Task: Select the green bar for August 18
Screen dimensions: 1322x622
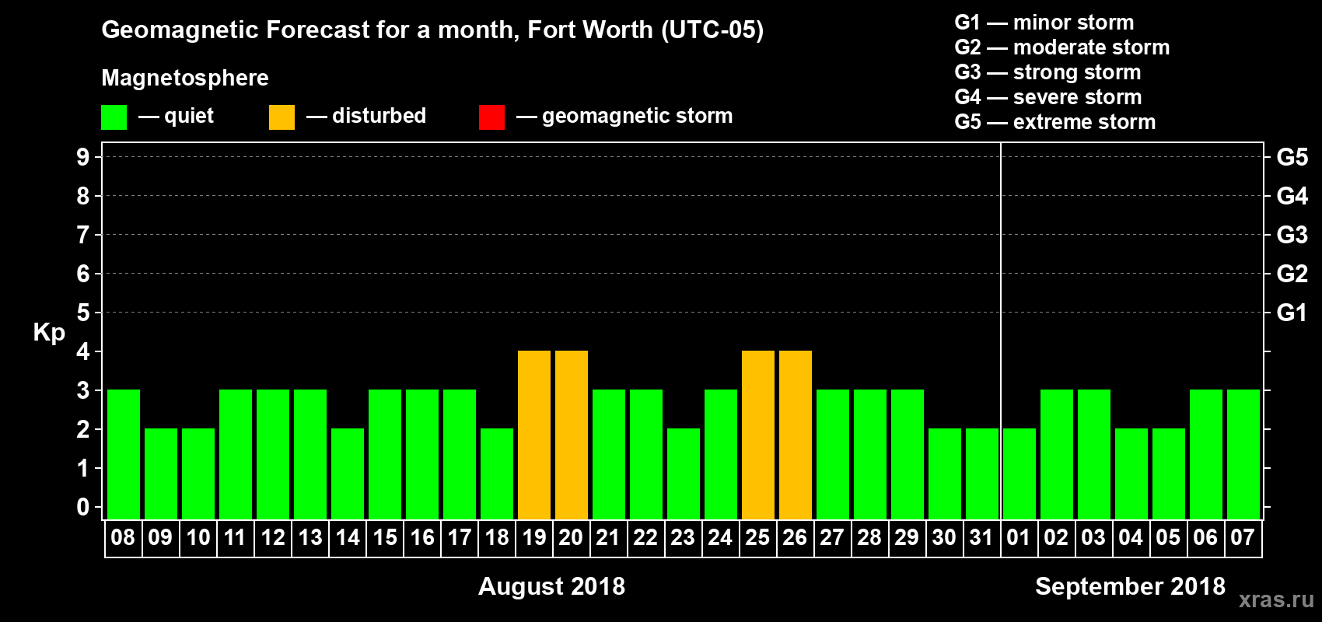Action: click(x=497, y=473)
